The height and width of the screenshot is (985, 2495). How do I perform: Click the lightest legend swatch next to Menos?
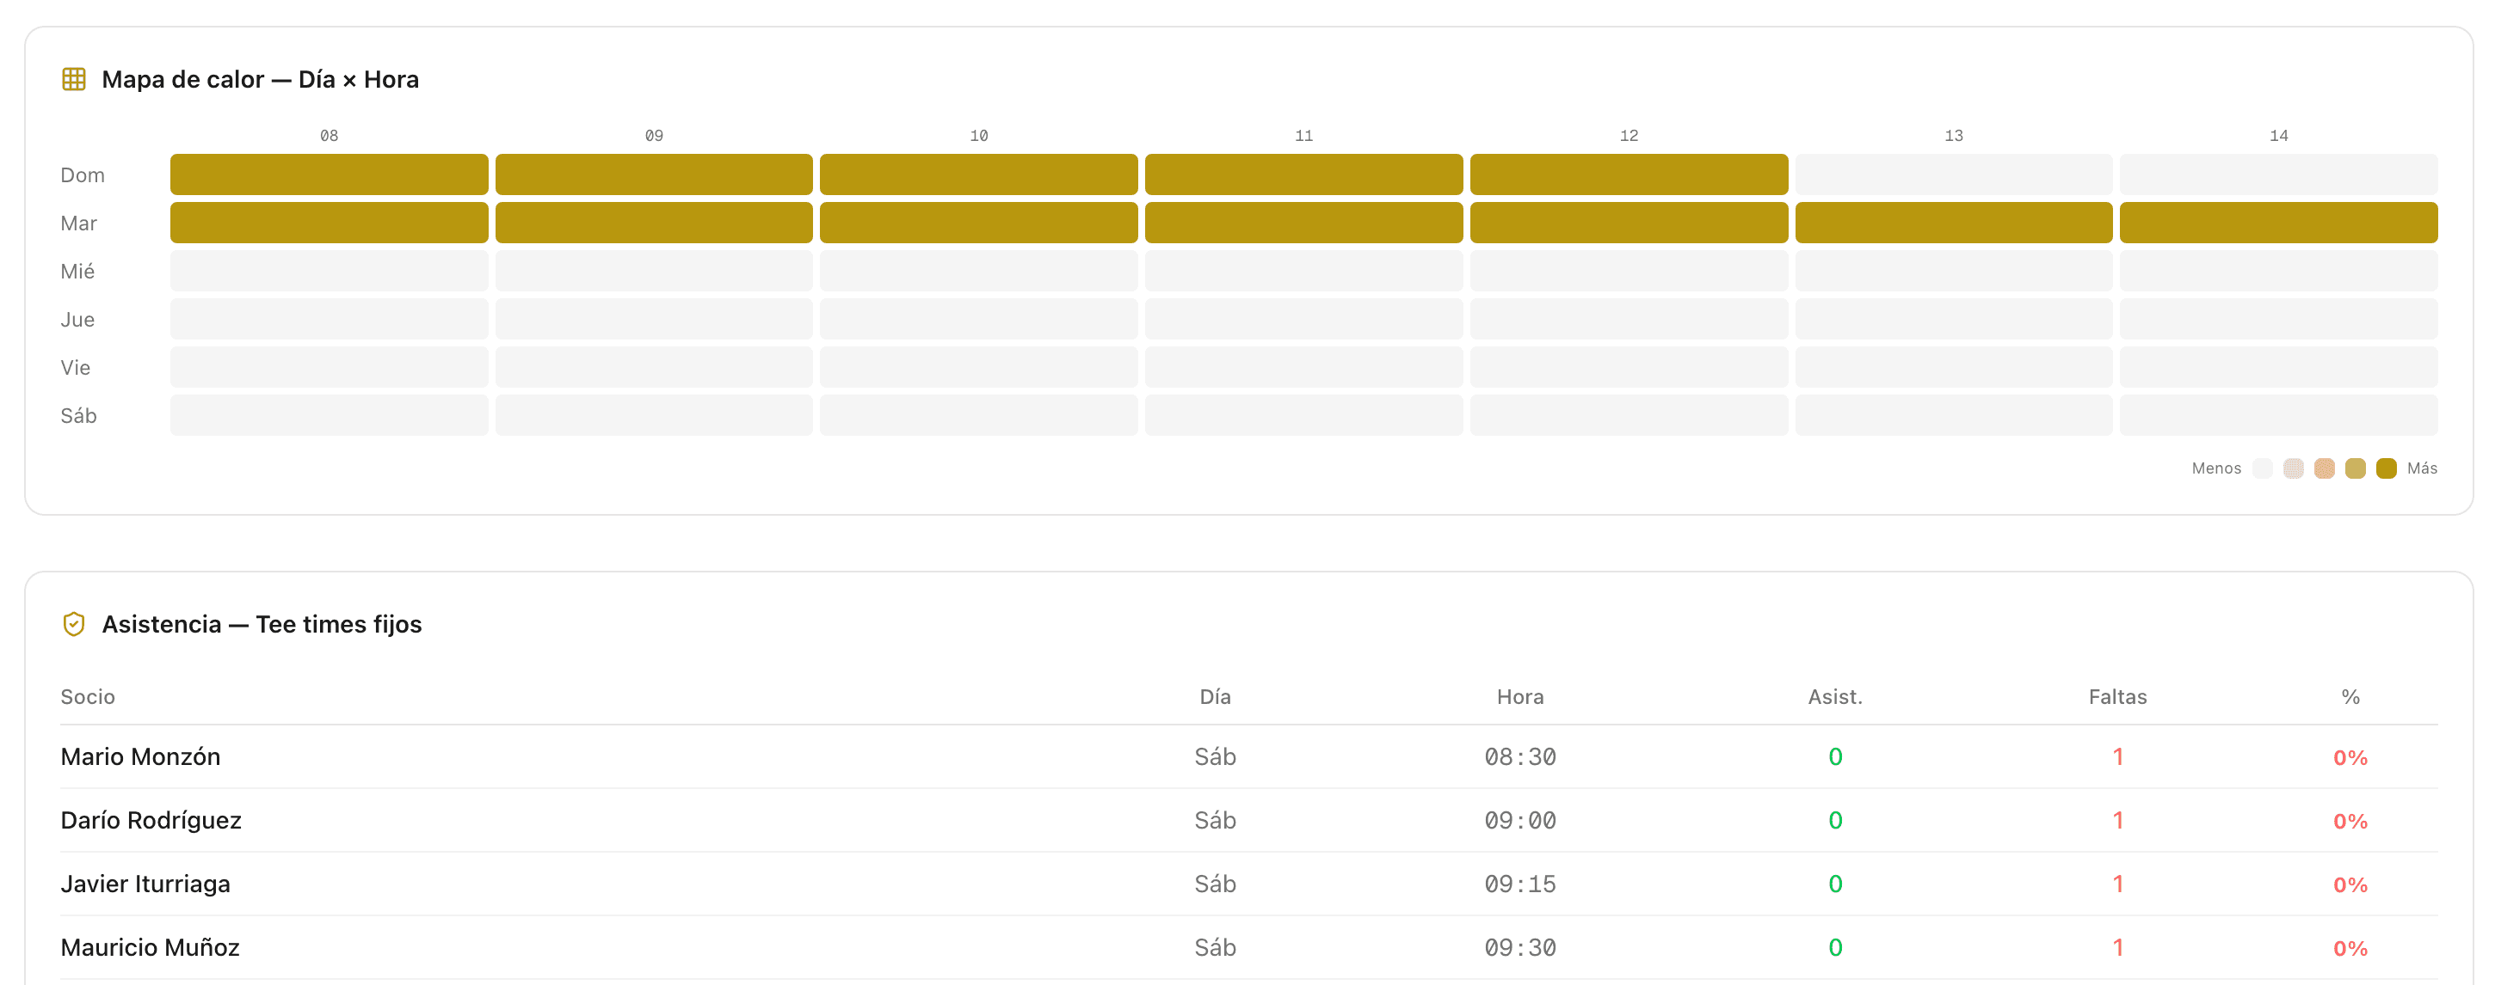[x=2263, y=468]
